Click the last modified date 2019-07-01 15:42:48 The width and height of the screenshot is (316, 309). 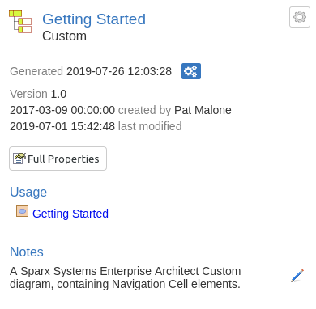[62, 126]
